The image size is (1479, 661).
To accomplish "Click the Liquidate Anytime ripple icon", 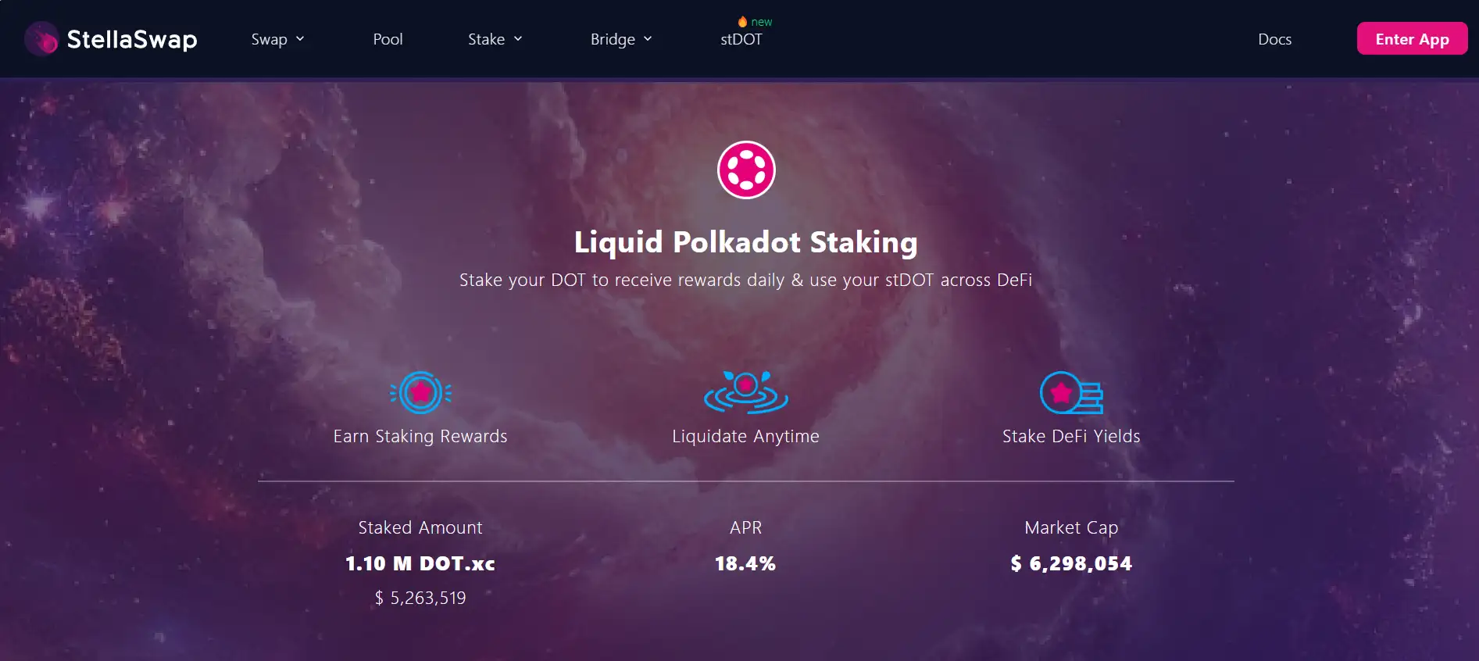I will pyautogui.click(x=746, y=391).
